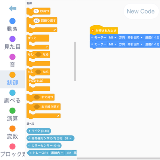Click condition slot in まで繰り返す block
The height and width of the screenshot is (160, 160).
coord(37,107)
